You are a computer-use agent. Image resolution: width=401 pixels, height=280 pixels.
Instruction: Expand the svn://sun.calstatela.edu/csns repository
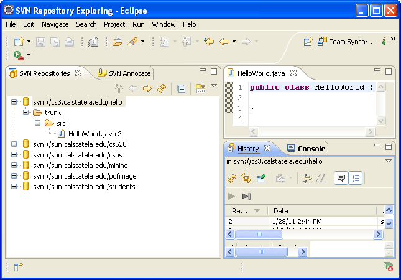(14, 154)
